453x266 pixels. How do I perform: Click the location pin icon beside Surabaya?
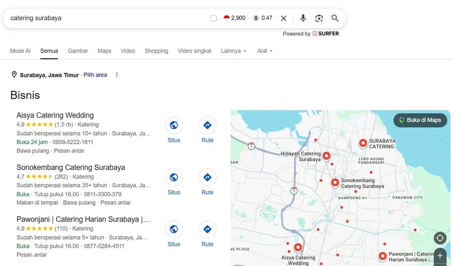(14, 75)
